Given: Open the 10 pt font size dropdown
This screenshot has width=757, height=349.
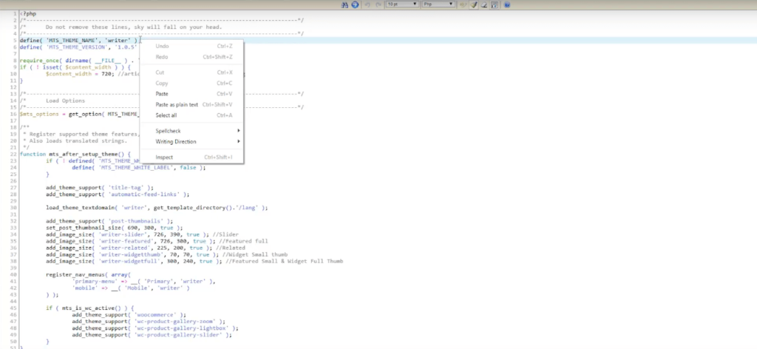Looking at the screenshot, I should (x=402, y=4).
